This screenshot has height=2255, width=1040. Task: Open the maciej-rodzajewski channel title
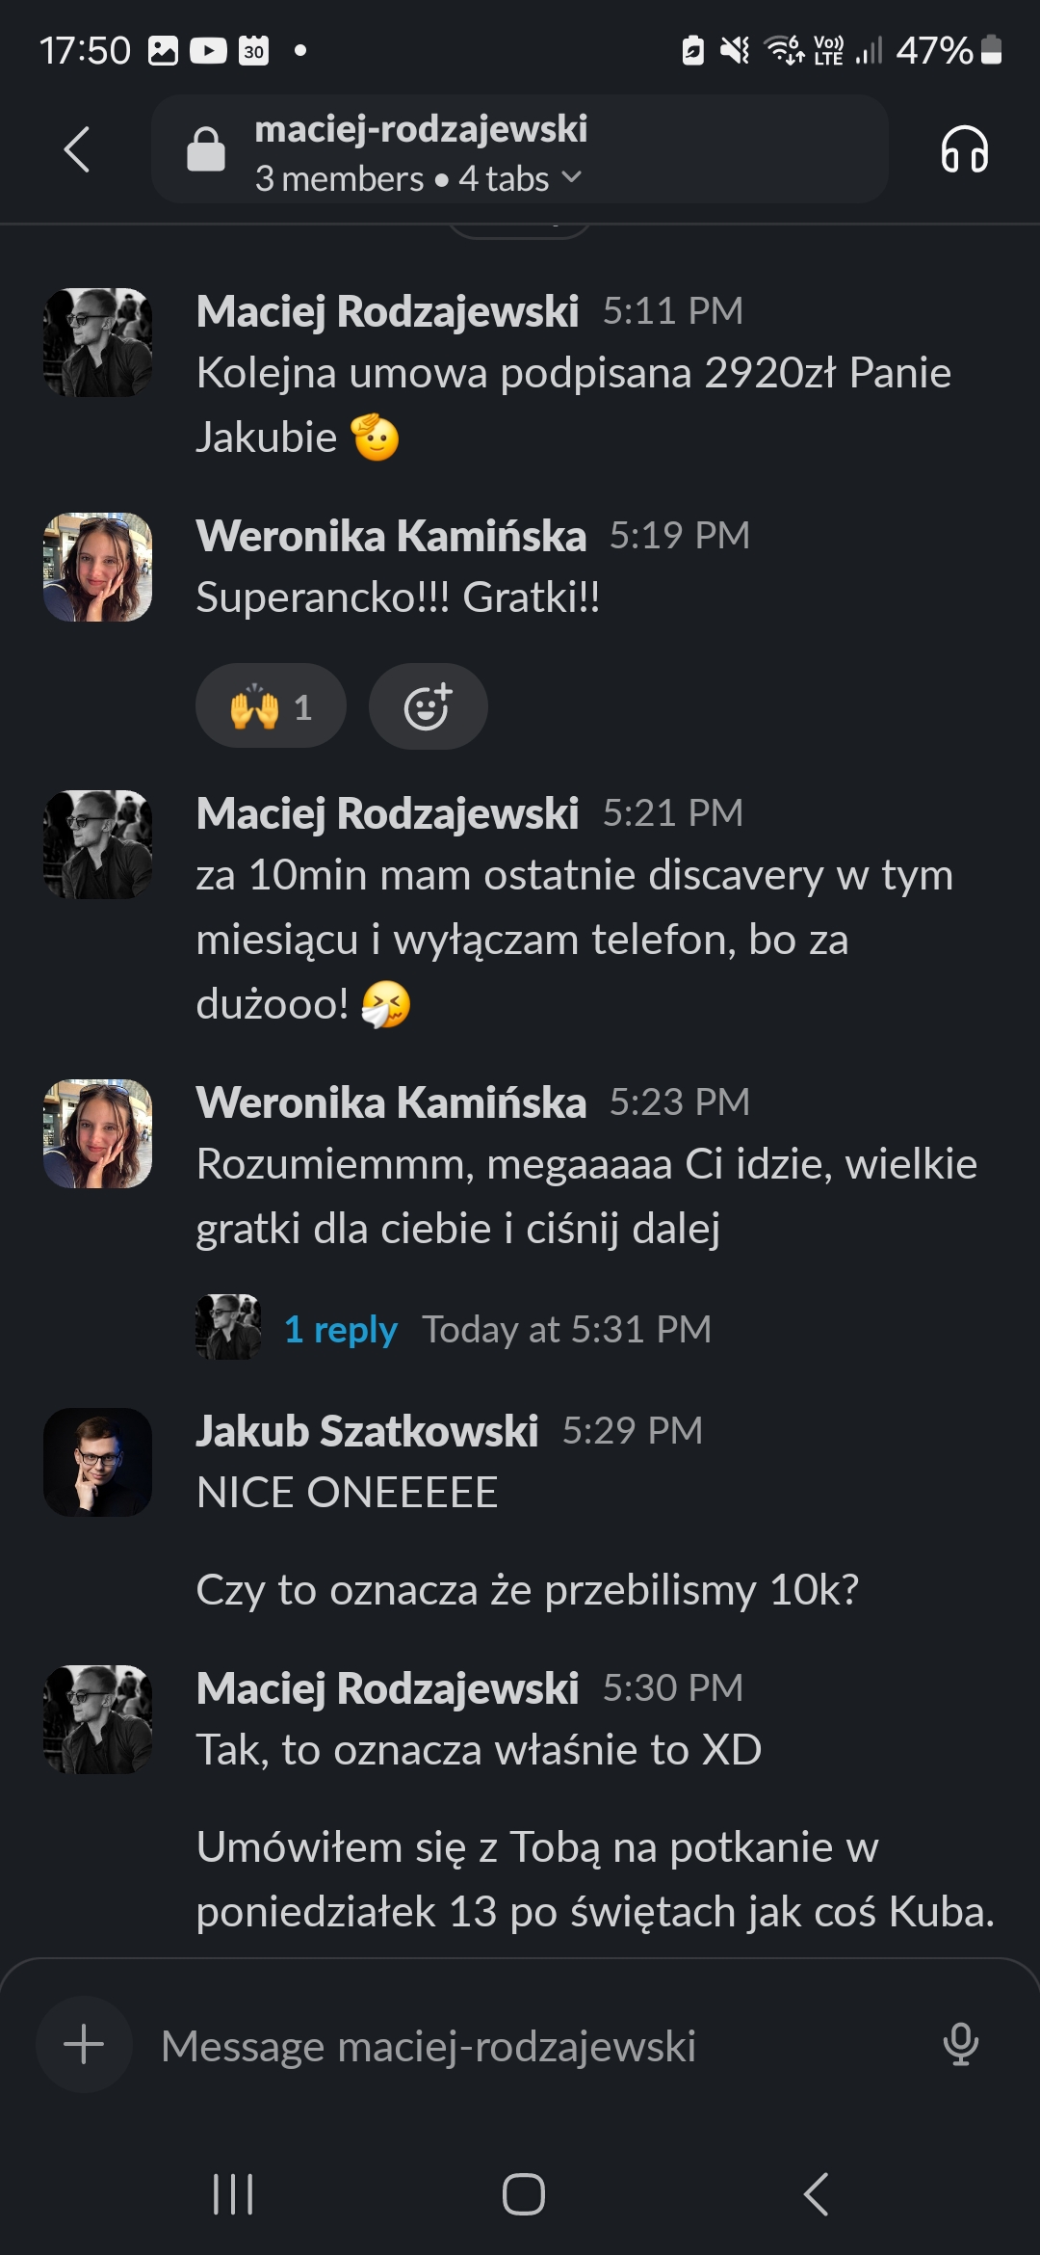[421, 129]
